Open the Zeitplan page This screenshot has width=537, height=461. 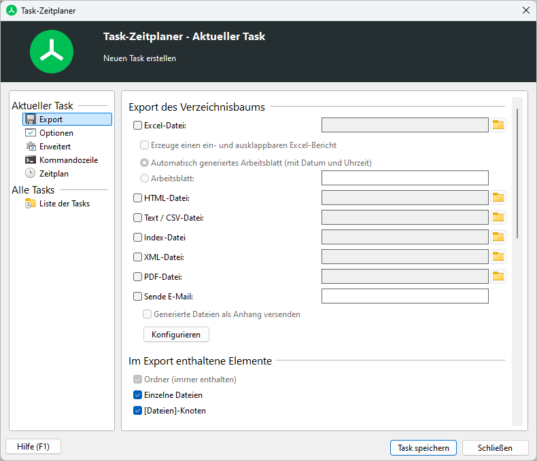[x=54, y=173]
